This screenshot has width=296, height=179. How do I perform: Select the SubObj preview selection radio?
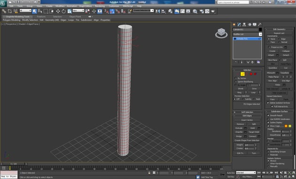pyautogui.click(x=243, y=99)
